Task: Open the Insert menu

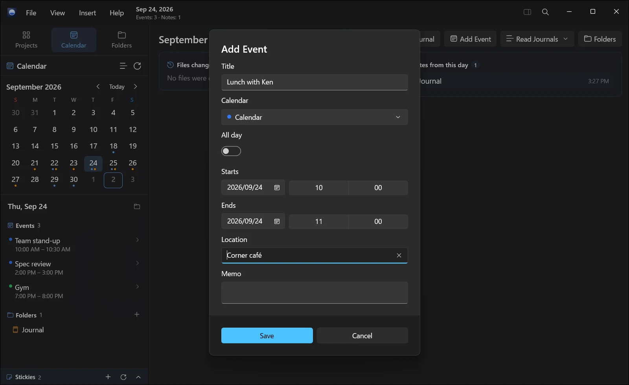Action: (87, 13)
